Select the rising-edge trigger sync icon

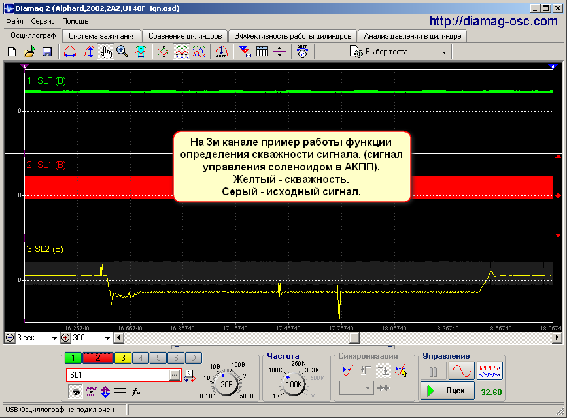(x=347, y=370)
